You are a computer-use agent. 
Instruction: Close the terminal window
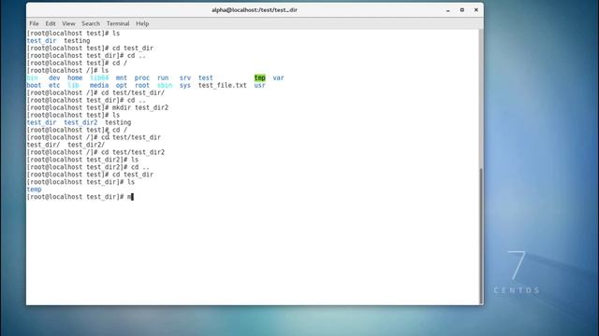pos(476,10)
